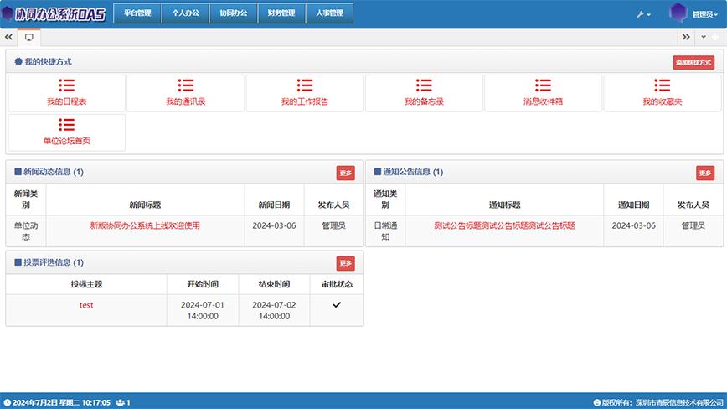Click end time 2024-07-02 14:00:00
Image resolution: width=727 pixels, height=409 pixels.
[x=274, y=310]
